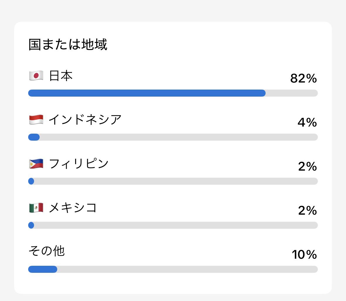Select the インドネシア country label

pyautogui.click(x=85, y=120)
